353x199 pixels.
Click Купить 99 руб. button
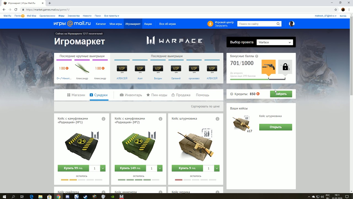tap(73, 168)
